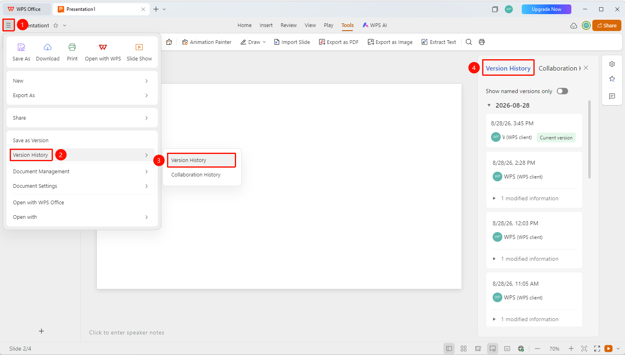Click the zoom out minus icon
The image size is (625, 355).
tap(537, 349)
